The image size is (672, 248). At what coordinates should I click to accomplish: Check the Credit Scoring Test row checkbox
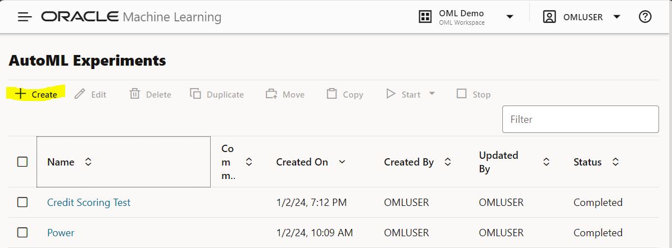22,203
